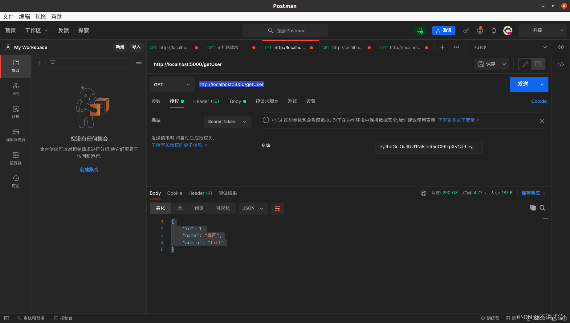
Task: Open the Monitors sidebar panel
Action: click(x=16, y=158)
